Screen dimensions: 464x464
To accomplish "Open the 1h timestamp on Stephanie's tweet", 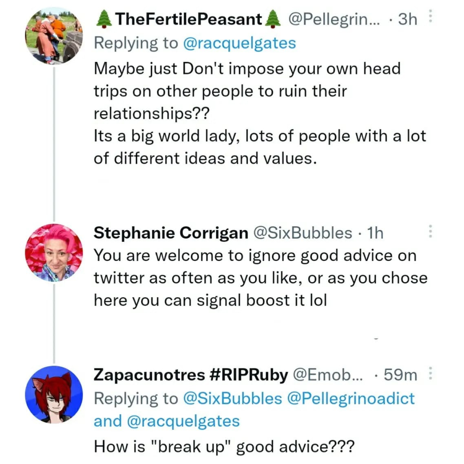I will (375, 233).
